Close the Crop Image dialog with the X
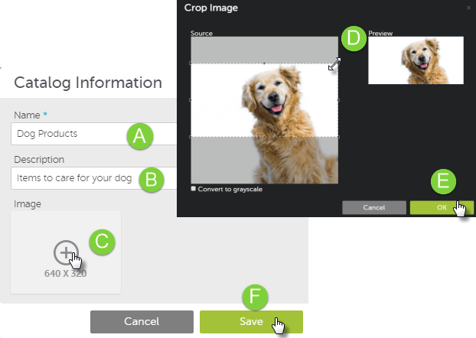Viewport: 476px width, 338px height. click(x=468, y=8)
